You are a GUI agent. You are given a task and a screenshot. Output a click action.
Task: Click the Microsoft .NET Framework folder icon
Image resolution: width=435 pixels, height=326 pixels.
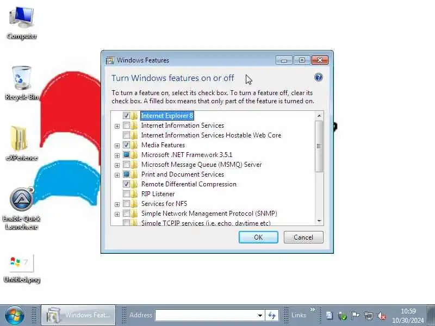click(134, 155)
